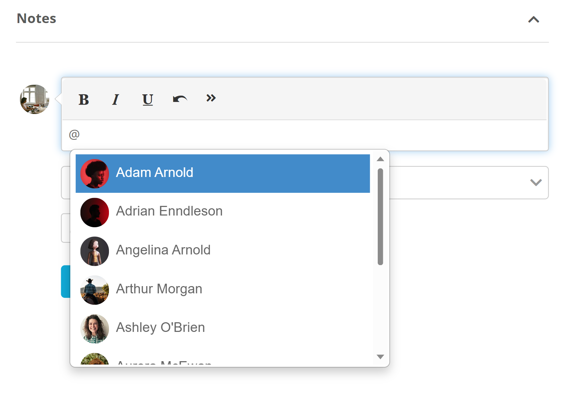Toggle Italic formatting button
The height and width of the screenshot is (398, 563).
[x=115, y=99]
